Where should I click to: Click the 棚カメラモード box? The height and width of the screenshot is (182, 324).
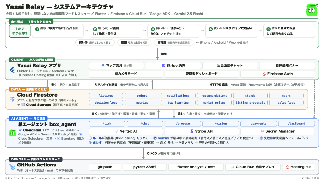pyautogui.click(x=126, y=74)
